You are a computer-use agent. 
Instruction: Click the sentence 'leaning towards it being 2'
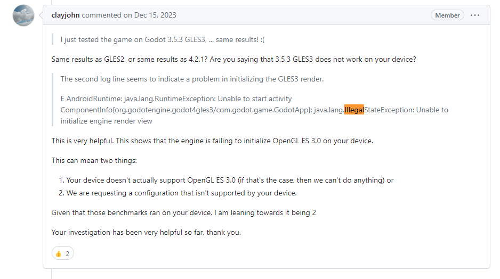tap(184, 213)
